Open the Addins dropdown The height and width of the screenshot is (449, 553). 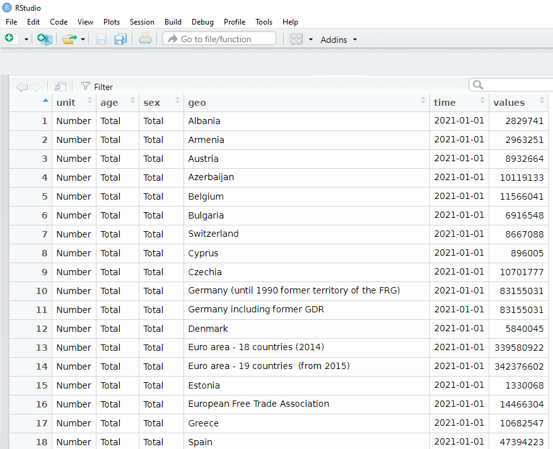pos(338,40)
